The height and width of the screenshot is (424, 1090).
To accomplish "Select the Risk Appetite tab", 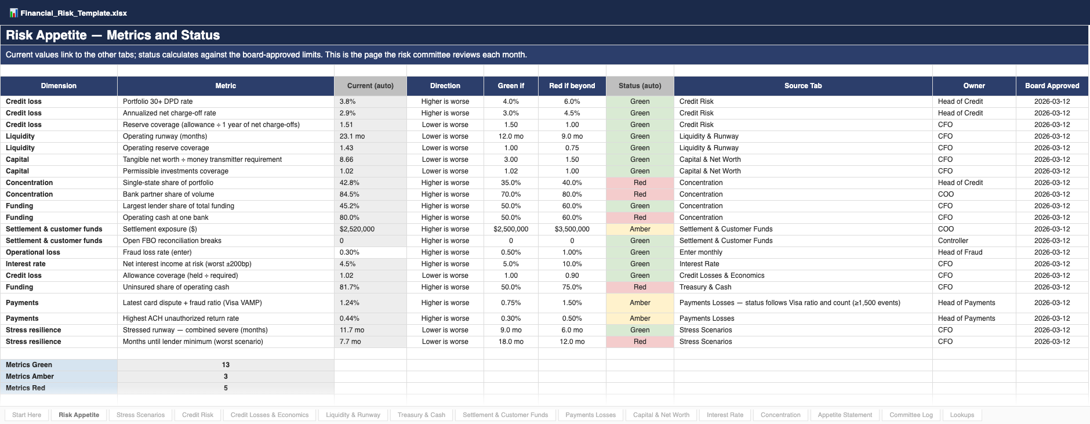I will tap(79, 415).
